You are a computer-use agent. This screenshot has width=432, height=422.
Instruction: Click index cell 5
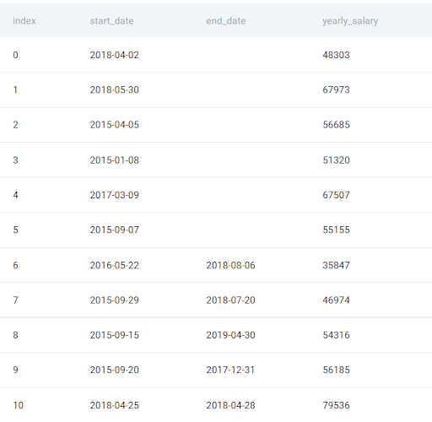[15, 230]
